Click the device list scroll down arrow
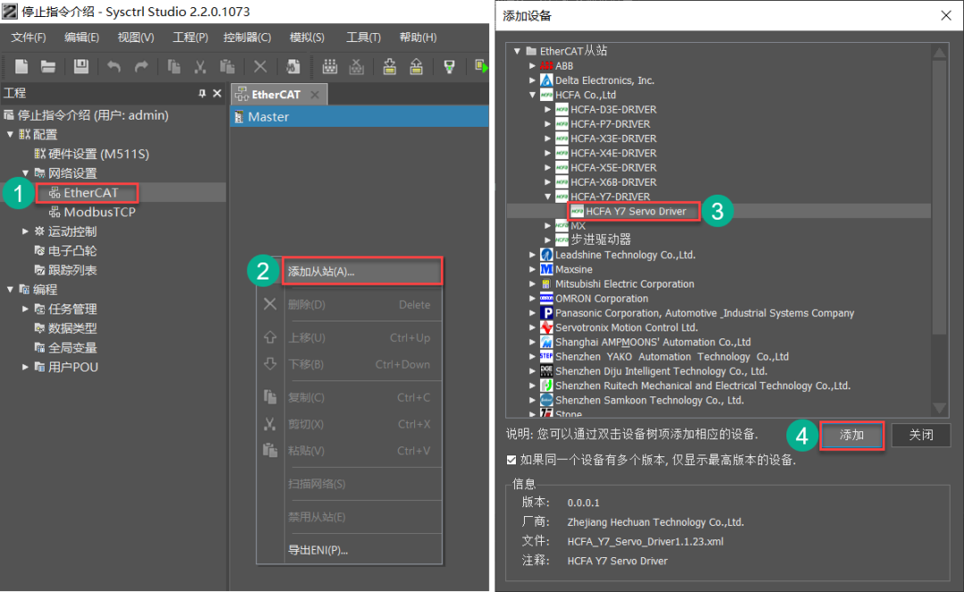964x592 pixels. point(939,407)
